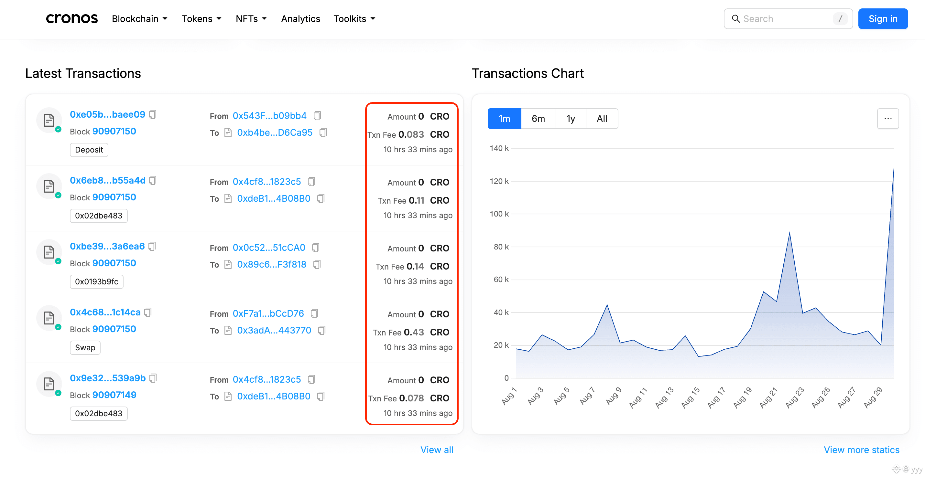Copy transaction hash 0xbe39...3a6ea6
This screenshot has width=925, height=477.
click(152, 247)
